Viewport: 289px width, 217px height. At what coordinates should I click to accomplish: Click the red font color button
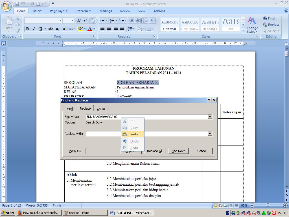(90, 29)
